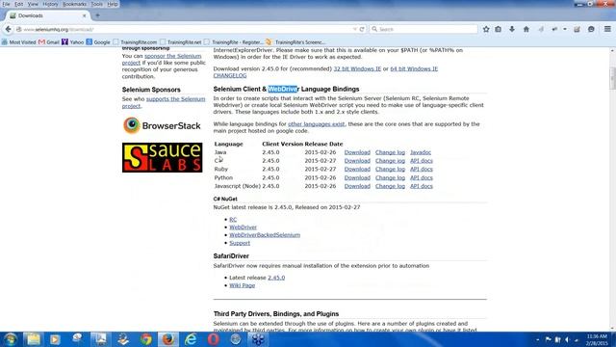Screen dimensions: 616x347
Task: Click the Search input box
Action: (423, 29)
